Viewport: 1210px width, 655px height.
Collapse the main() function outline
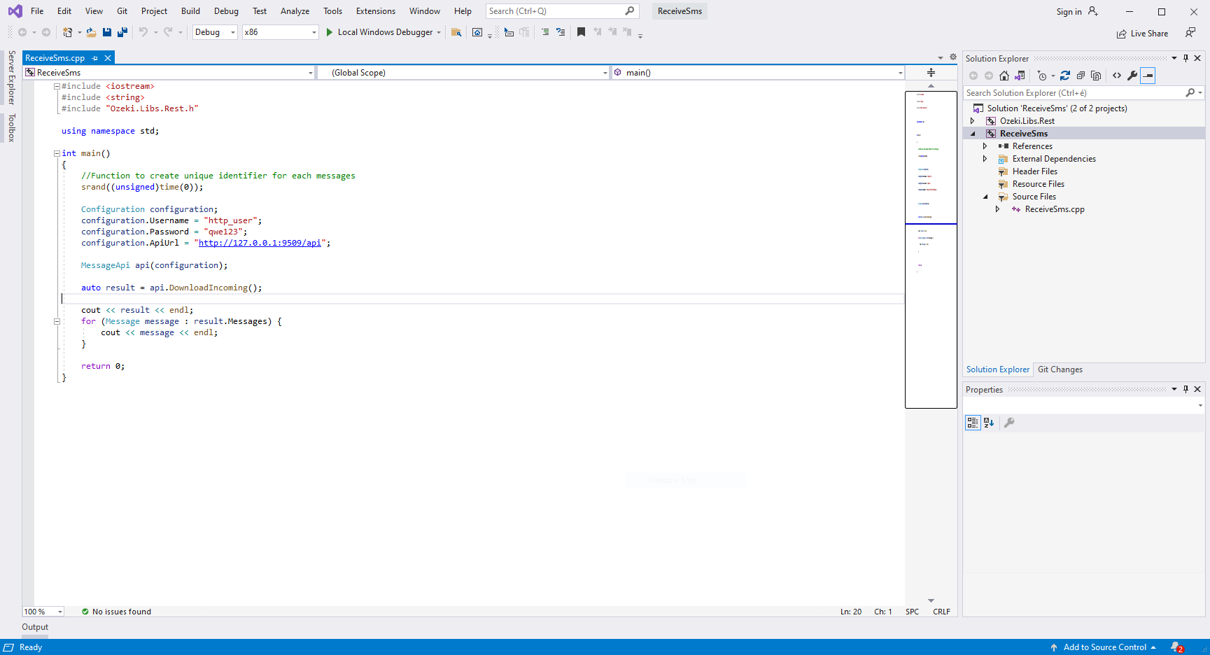(x=57, y=153)
